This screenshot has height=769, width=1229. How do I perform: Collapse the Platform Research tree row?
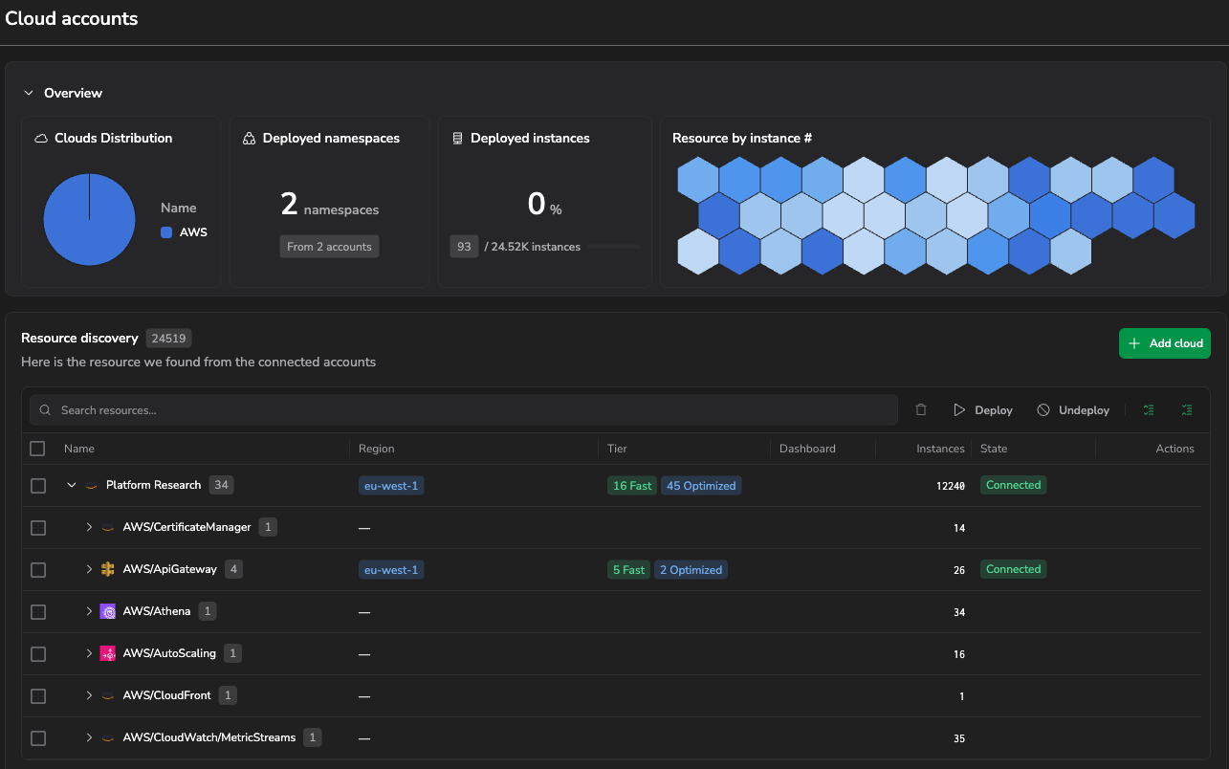tap(72, 485)
